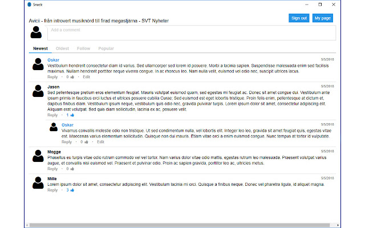365x228 pixels.
Task: Edit Oskar's Vivamus convallis reply
Action: coord(100,142)
